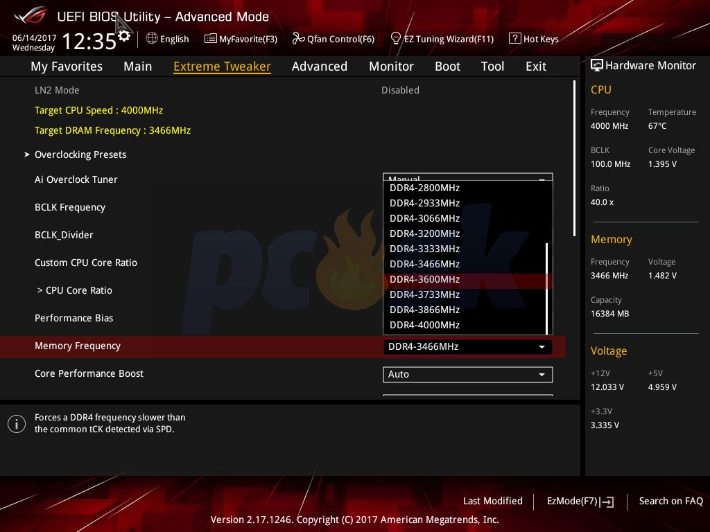
Task: Click Last Modified
Action: (x=493, y=501)
